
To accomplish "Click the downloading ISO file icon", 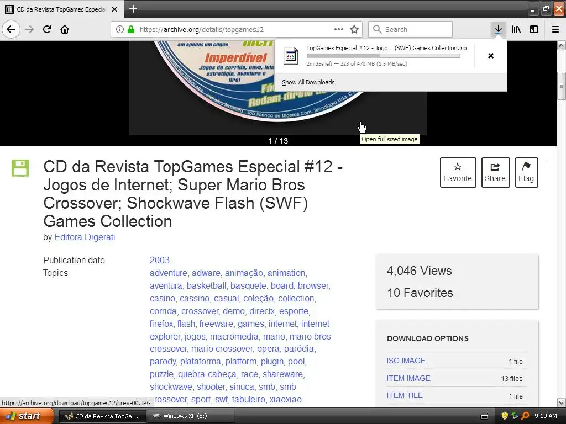I will (291, 56).
